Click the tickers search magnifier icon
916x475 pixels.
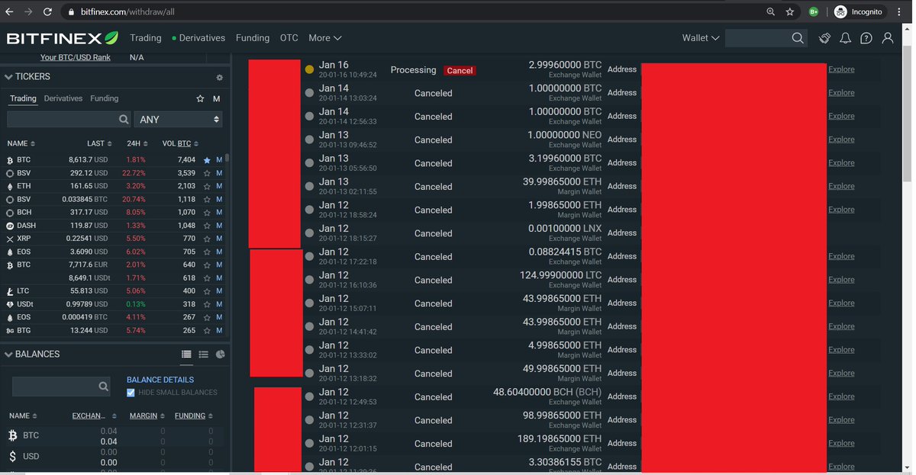click(x=124, y=120)
